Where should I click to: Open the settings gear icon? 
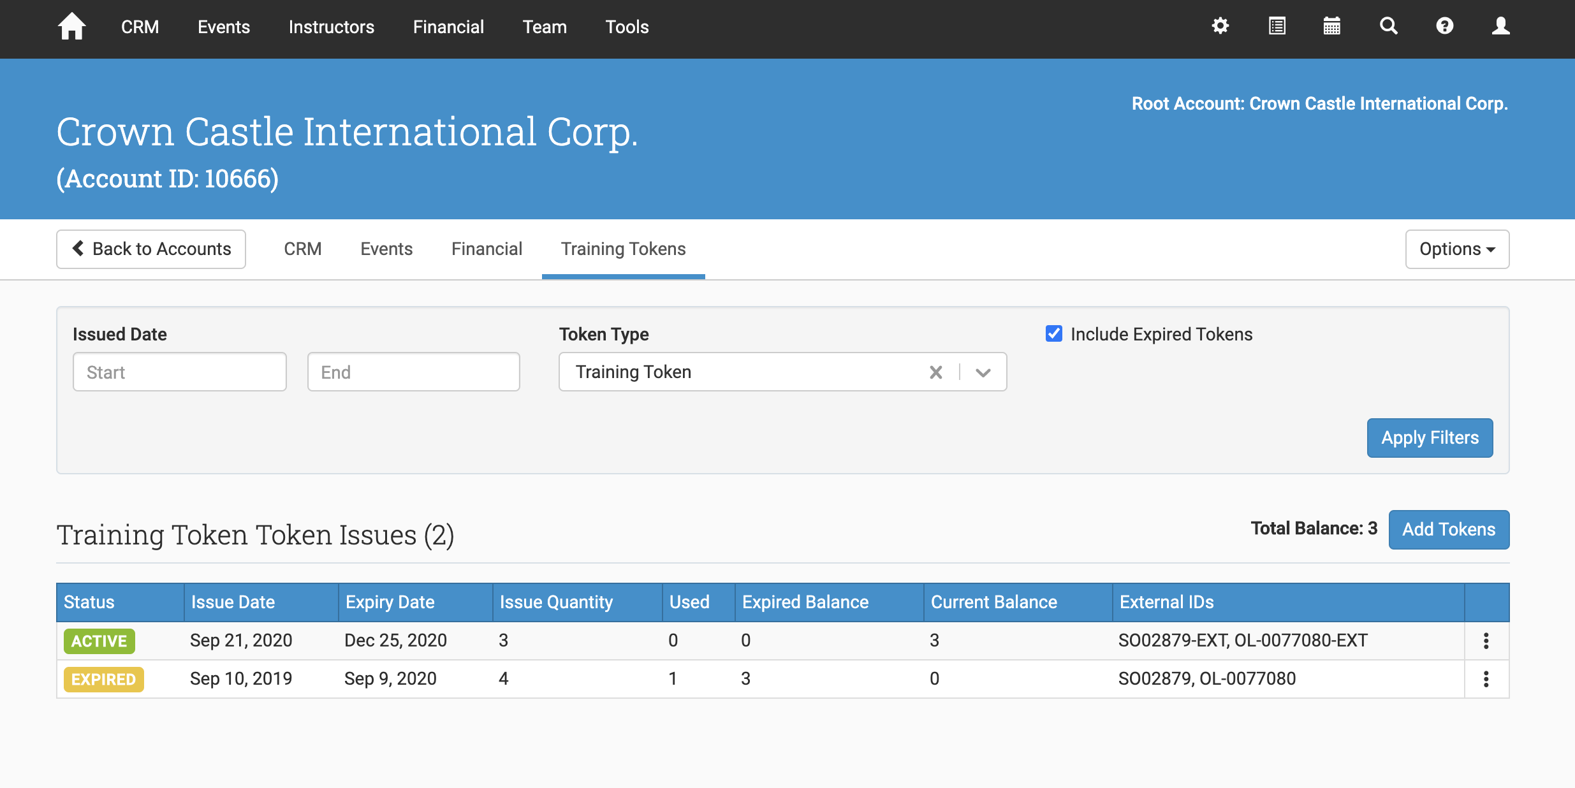click(x=1220, y=26)
